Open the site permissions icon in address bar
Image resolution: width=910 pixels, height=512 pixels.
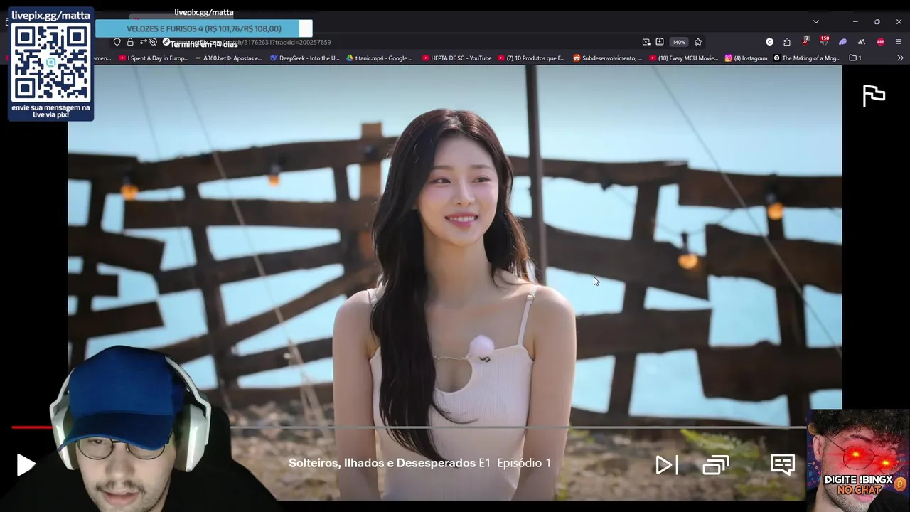click(x=143, y=42)
